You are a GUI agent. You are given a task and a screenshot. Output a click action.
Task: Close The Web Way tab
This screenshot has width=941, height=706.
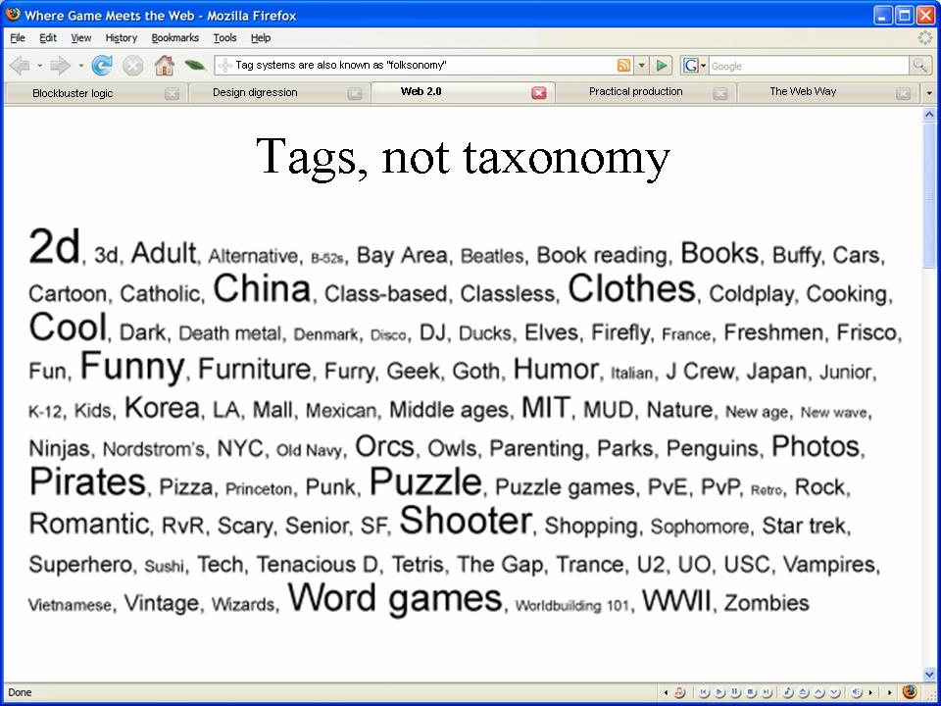click(903, 94)
